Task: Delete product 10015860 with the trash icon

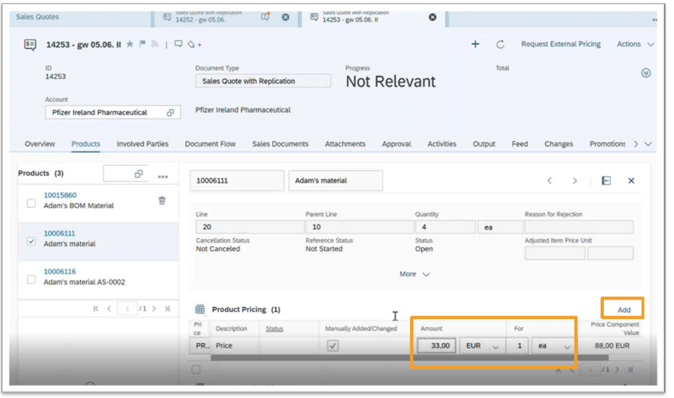Action: pyautogui.click(x=162, y=200)
